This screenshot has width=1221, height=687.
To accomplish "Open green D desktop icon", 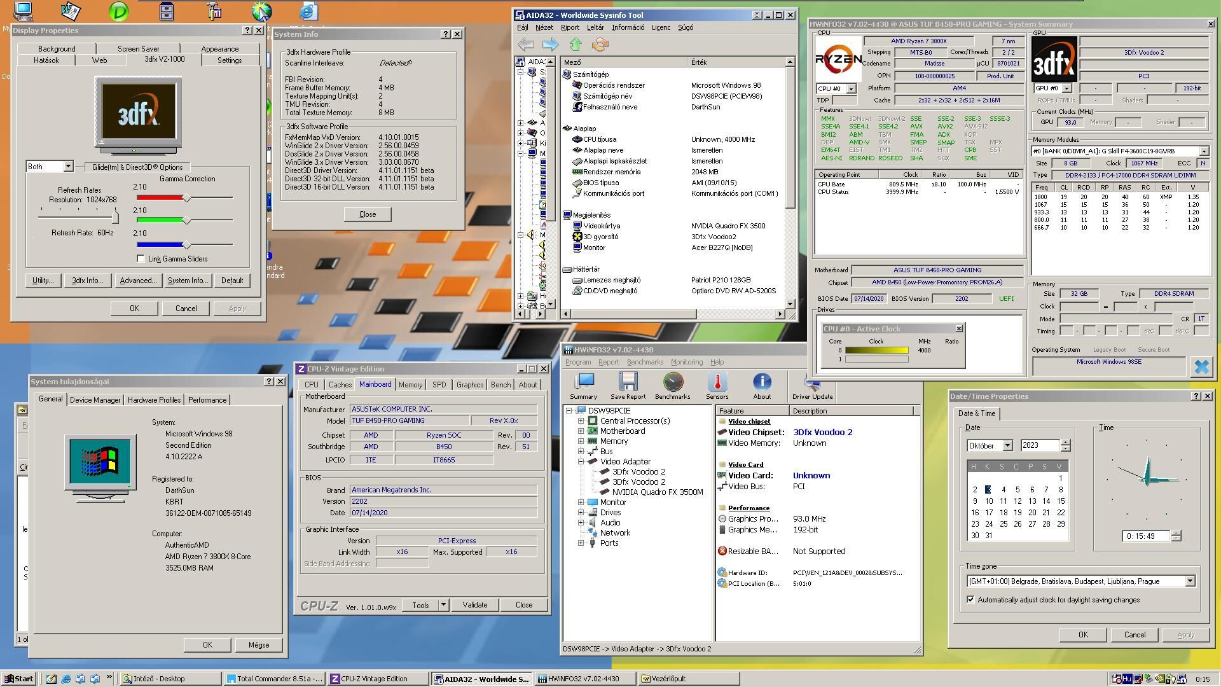I will pyautogui.click(x=118, y=11).
